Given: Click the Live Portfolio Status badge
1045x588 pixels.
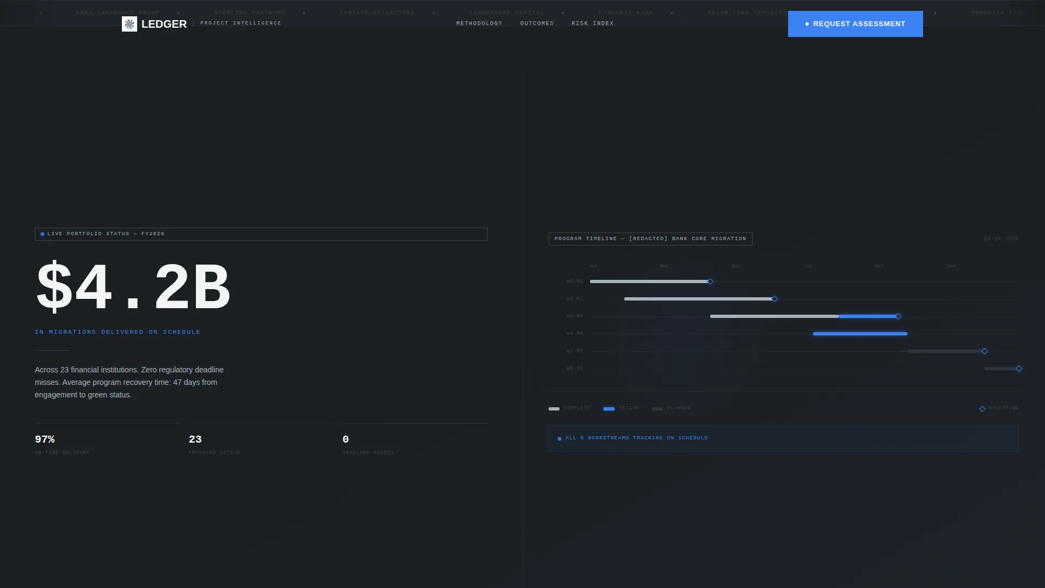Looking at the screenshot, I should click(261, 234).
